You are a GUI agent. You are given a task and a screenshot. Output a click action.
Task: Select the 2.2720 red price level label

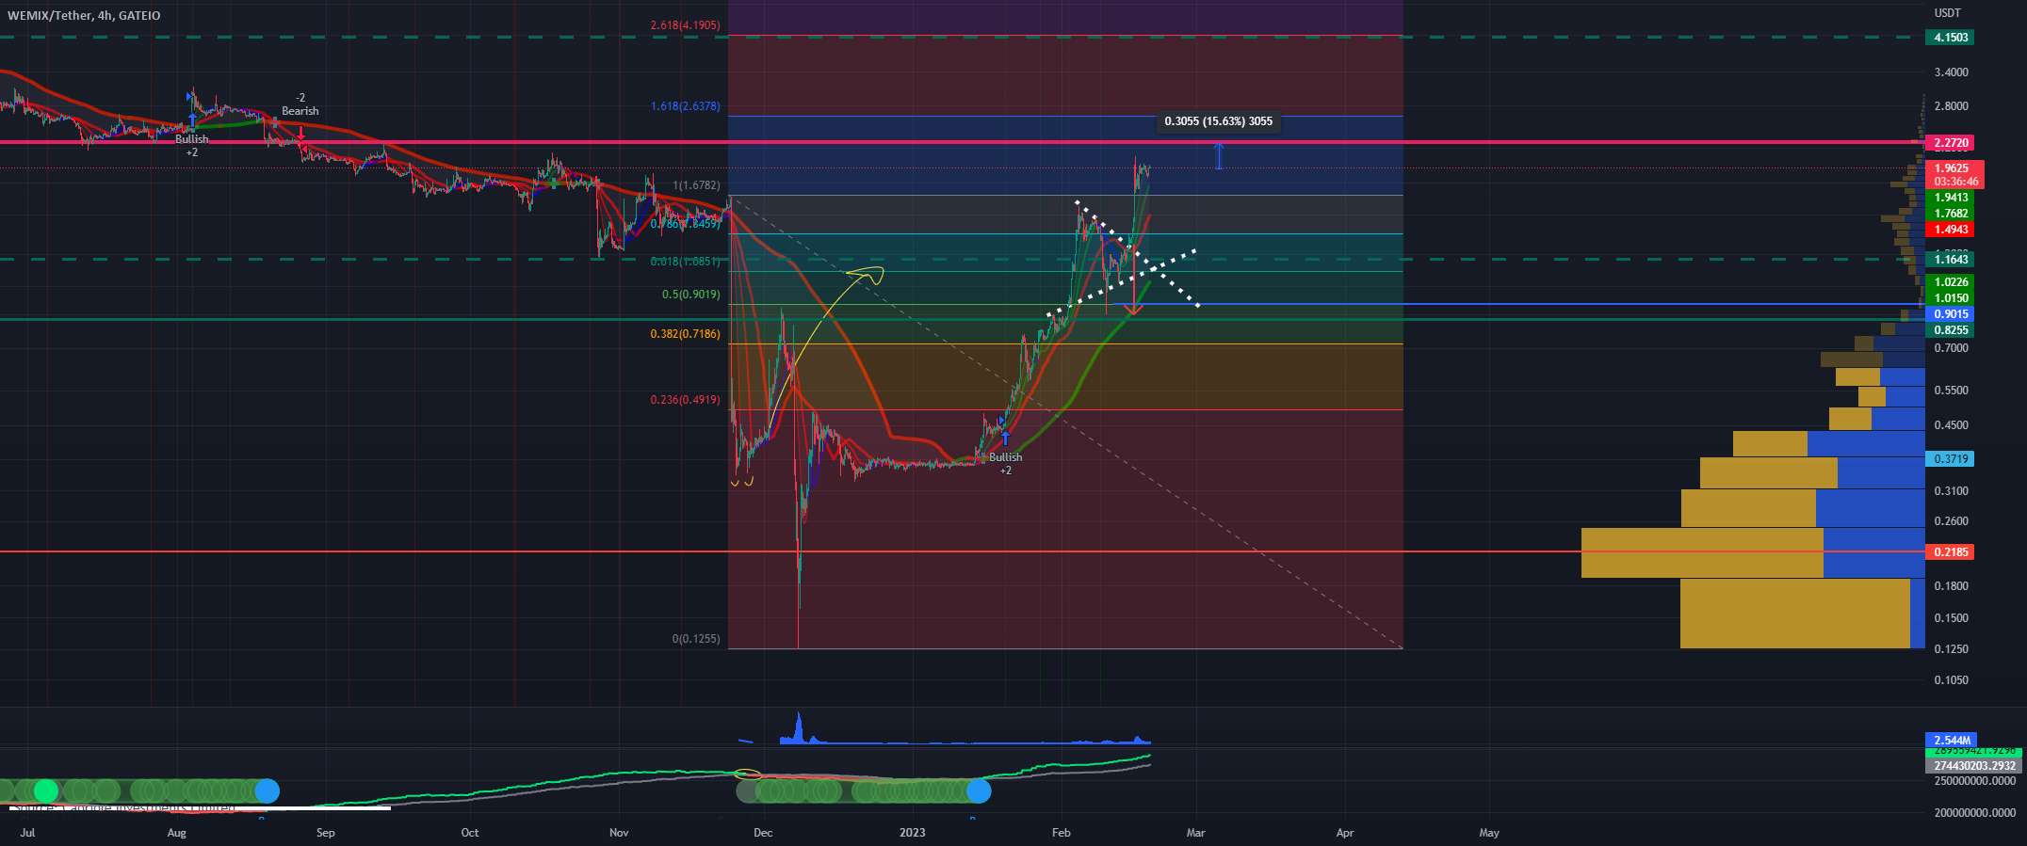1950,143
